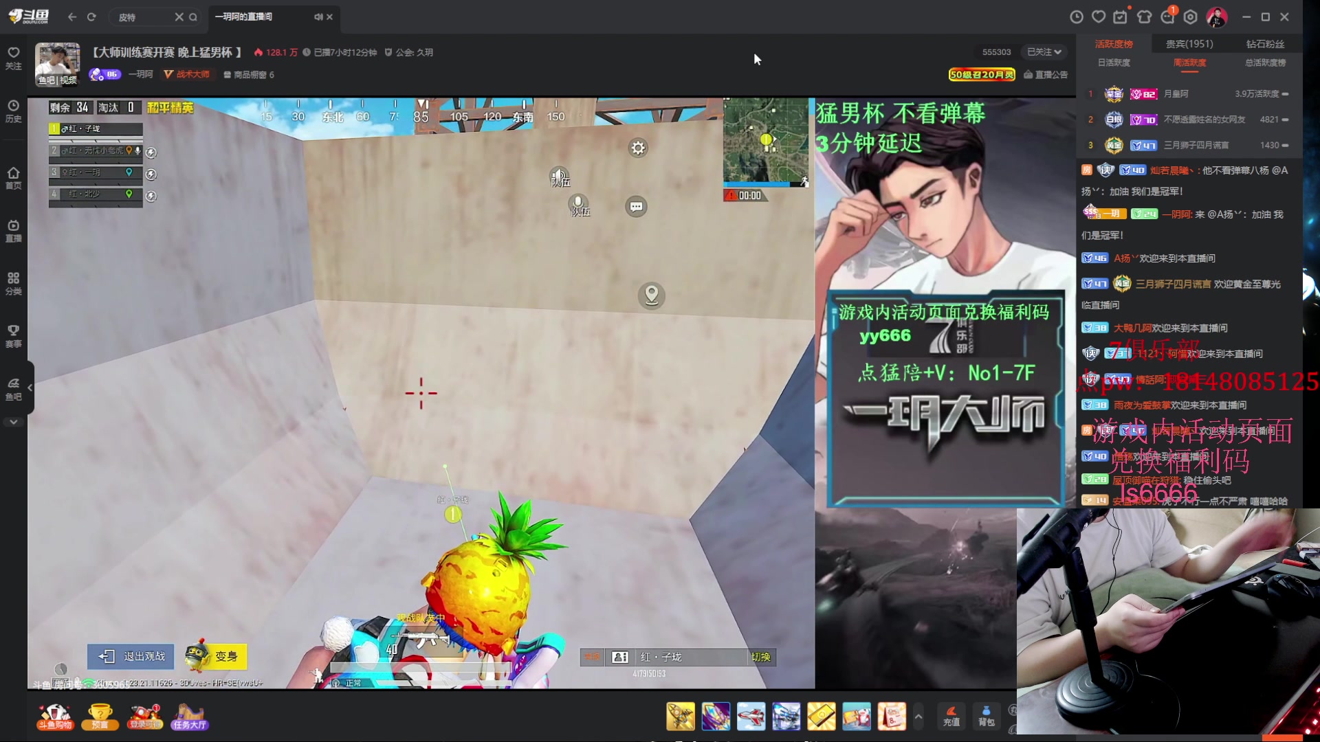The width and height of the screenshot is (1320, 742).
Task: Expand more sidebar items with down chevron
Action: [14, 422]
